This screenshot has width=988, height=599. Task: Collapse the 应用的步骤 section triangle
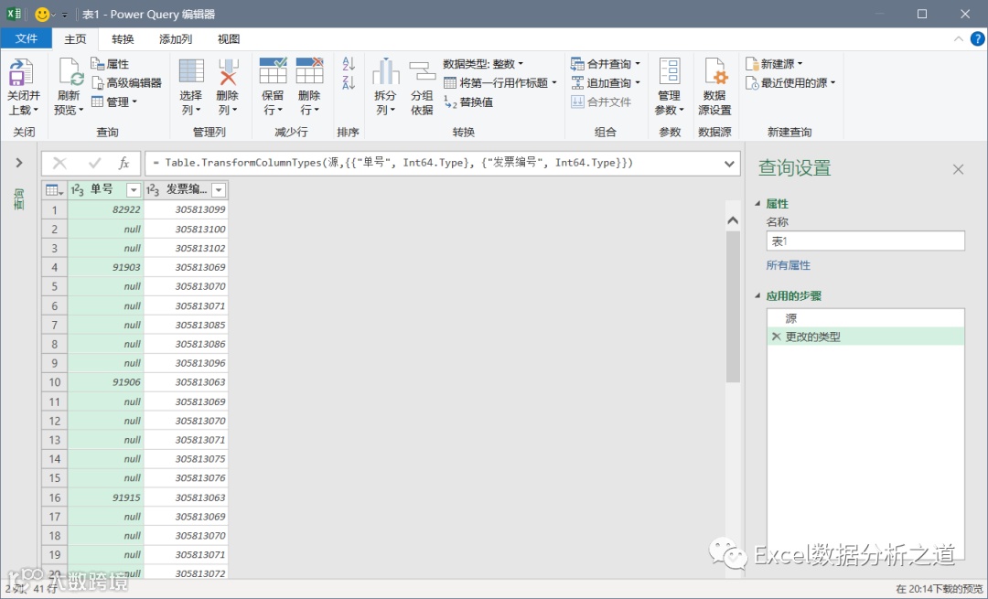point(757,295)
